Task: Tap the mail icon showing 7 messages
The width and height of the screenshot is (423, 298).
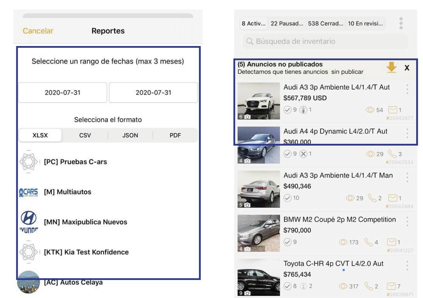Action: coord(392,286)
